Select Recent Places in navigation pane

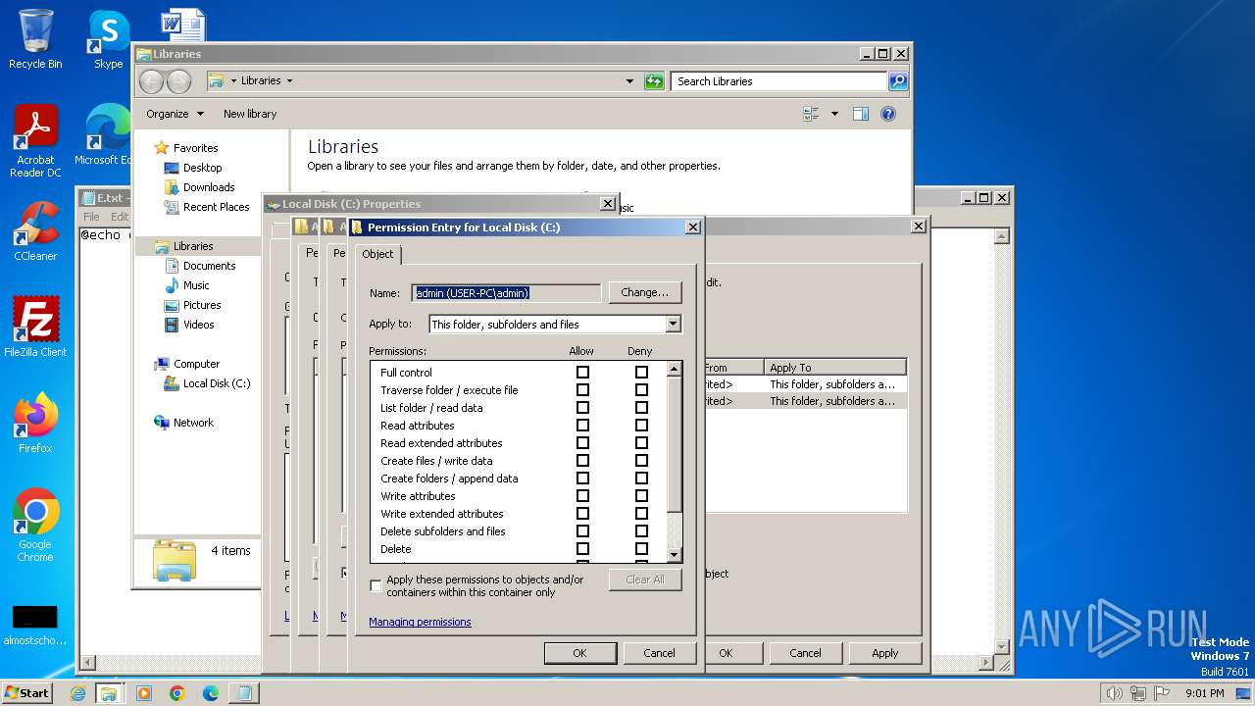tap(216, 207)
